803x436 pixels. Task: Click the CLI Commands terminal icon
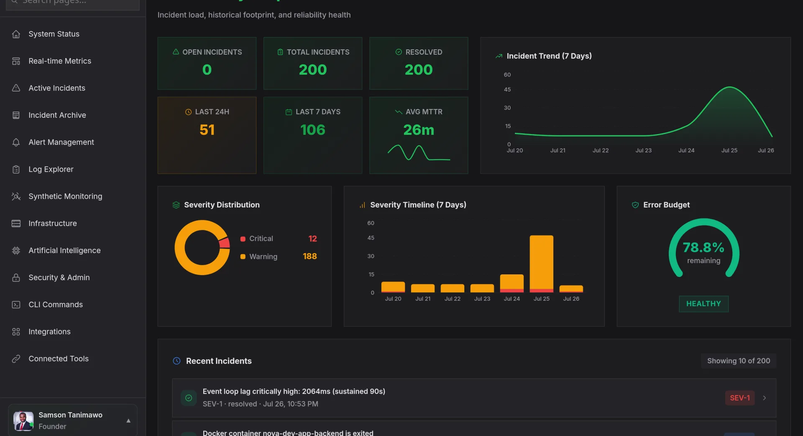click(x=16, y=305)
